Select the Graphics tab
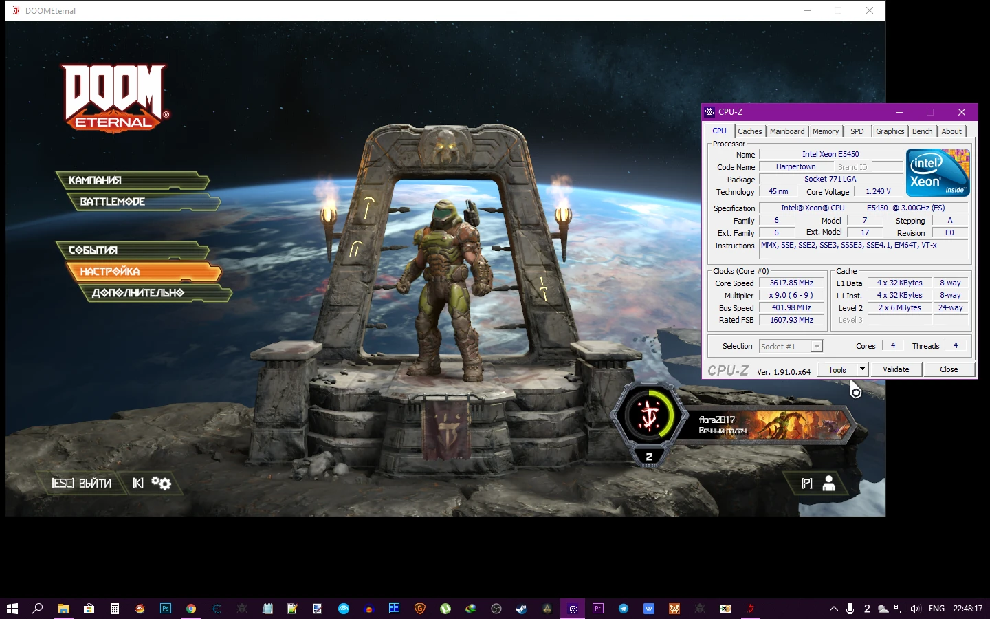This screenshot has width=990, height=619. click(x=890, y=131)
